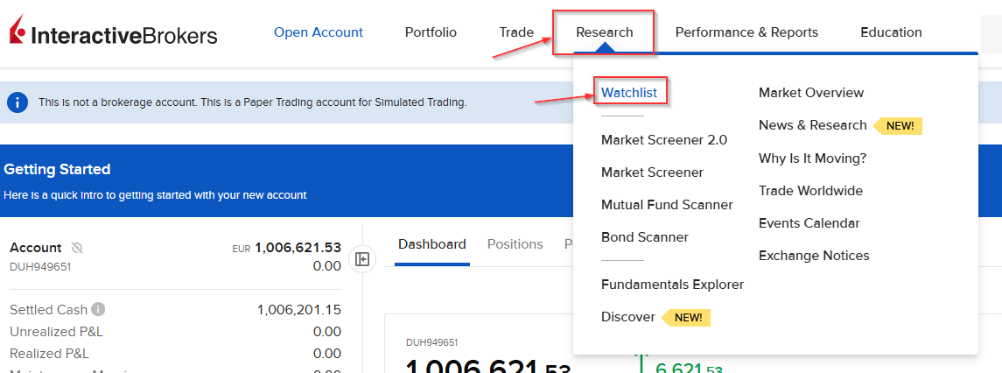Image resolution: width=1002 pixels, height=373 pixels.
Task: Open Exchange Notices
Action: 814,256
